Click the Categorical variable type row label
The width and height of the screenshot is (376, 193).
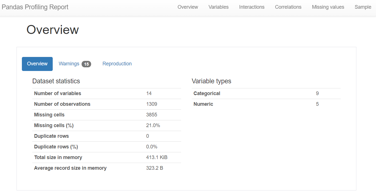coord(207,93)
